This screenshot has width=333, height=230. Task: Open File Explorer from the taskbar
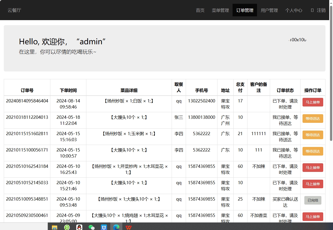(x=55, y=227)
